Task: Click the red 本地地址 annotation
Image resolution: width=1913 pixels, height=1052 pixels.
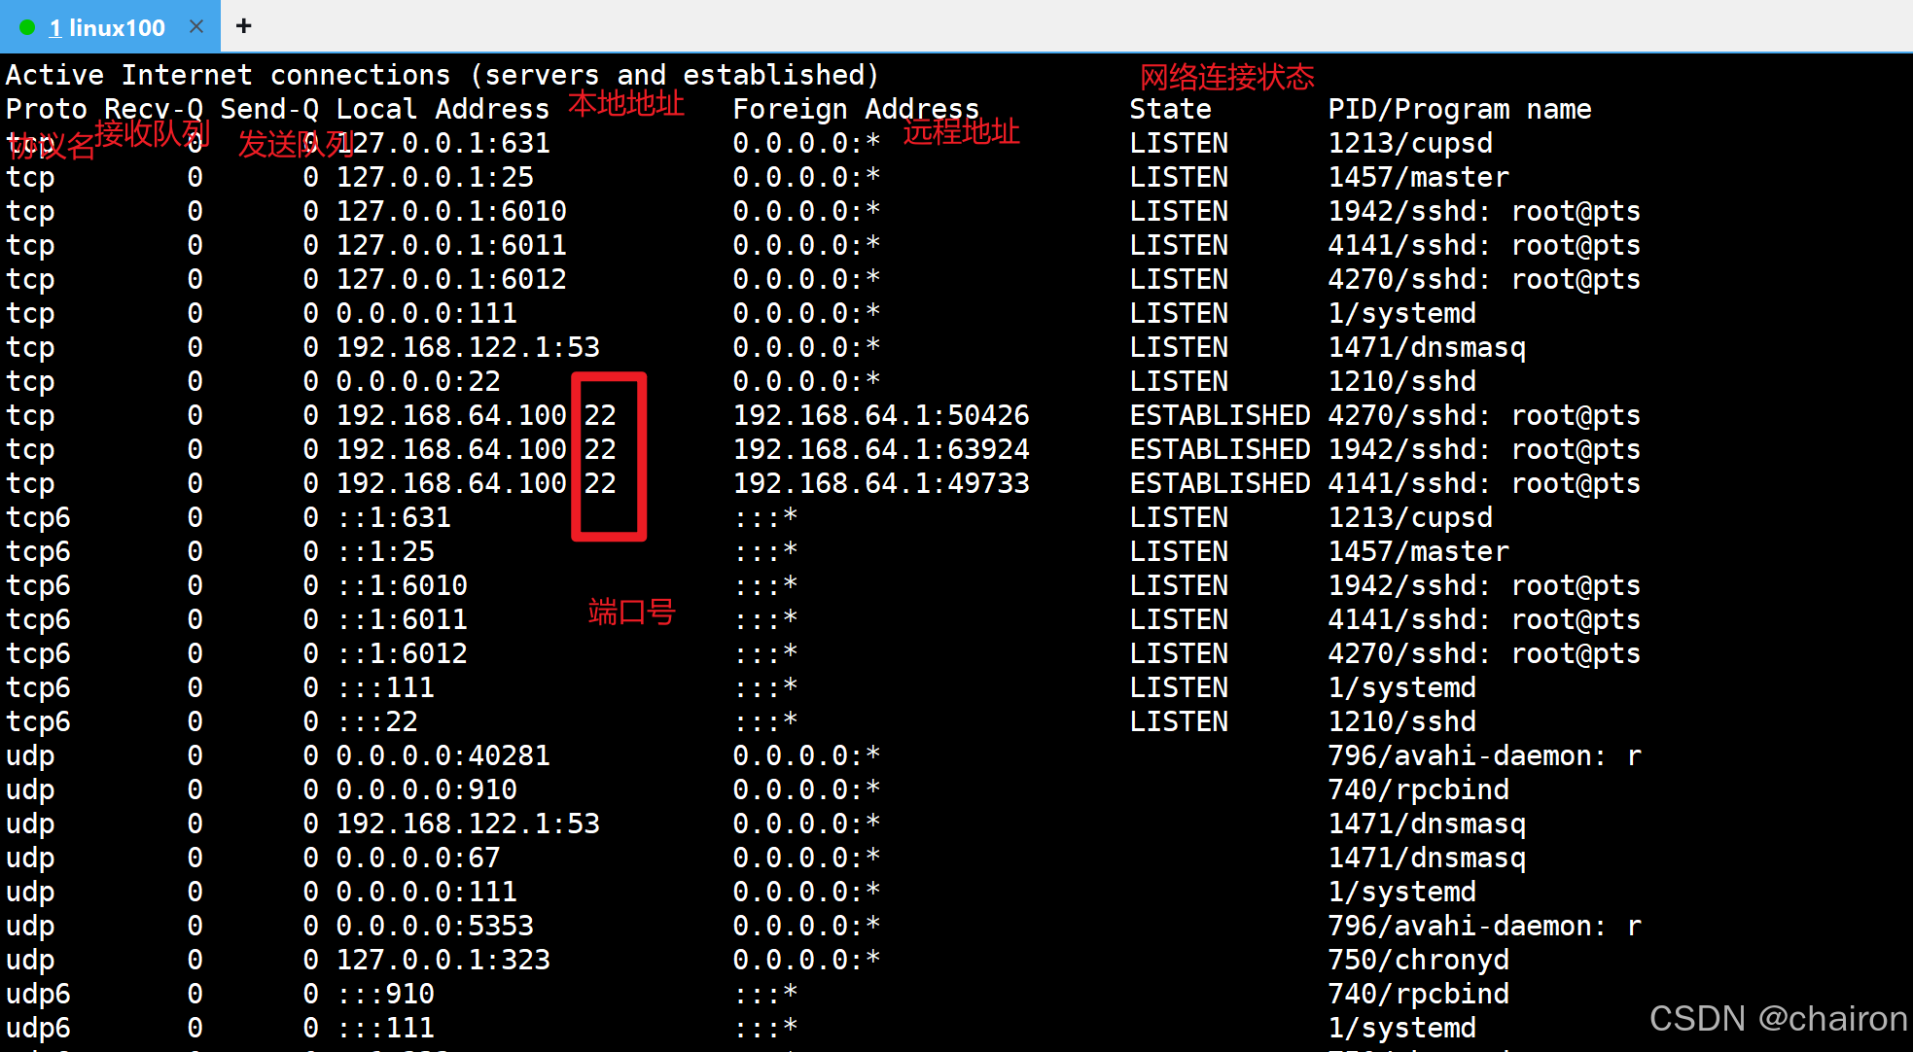Action: (626, 103)
